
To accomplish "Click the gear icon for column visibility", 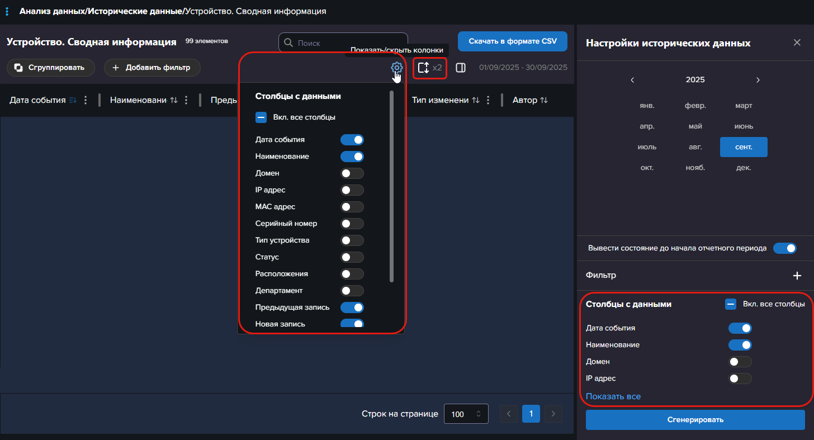I will (x=396, y=68).
